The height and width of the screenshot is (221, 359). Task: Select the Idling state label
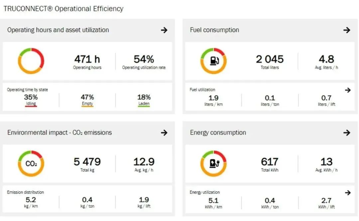tap(31, 104)
